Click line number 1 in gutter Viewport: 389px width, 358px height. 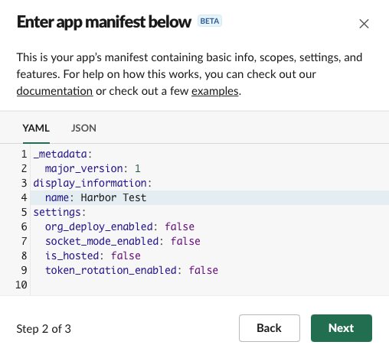(24, 154)
